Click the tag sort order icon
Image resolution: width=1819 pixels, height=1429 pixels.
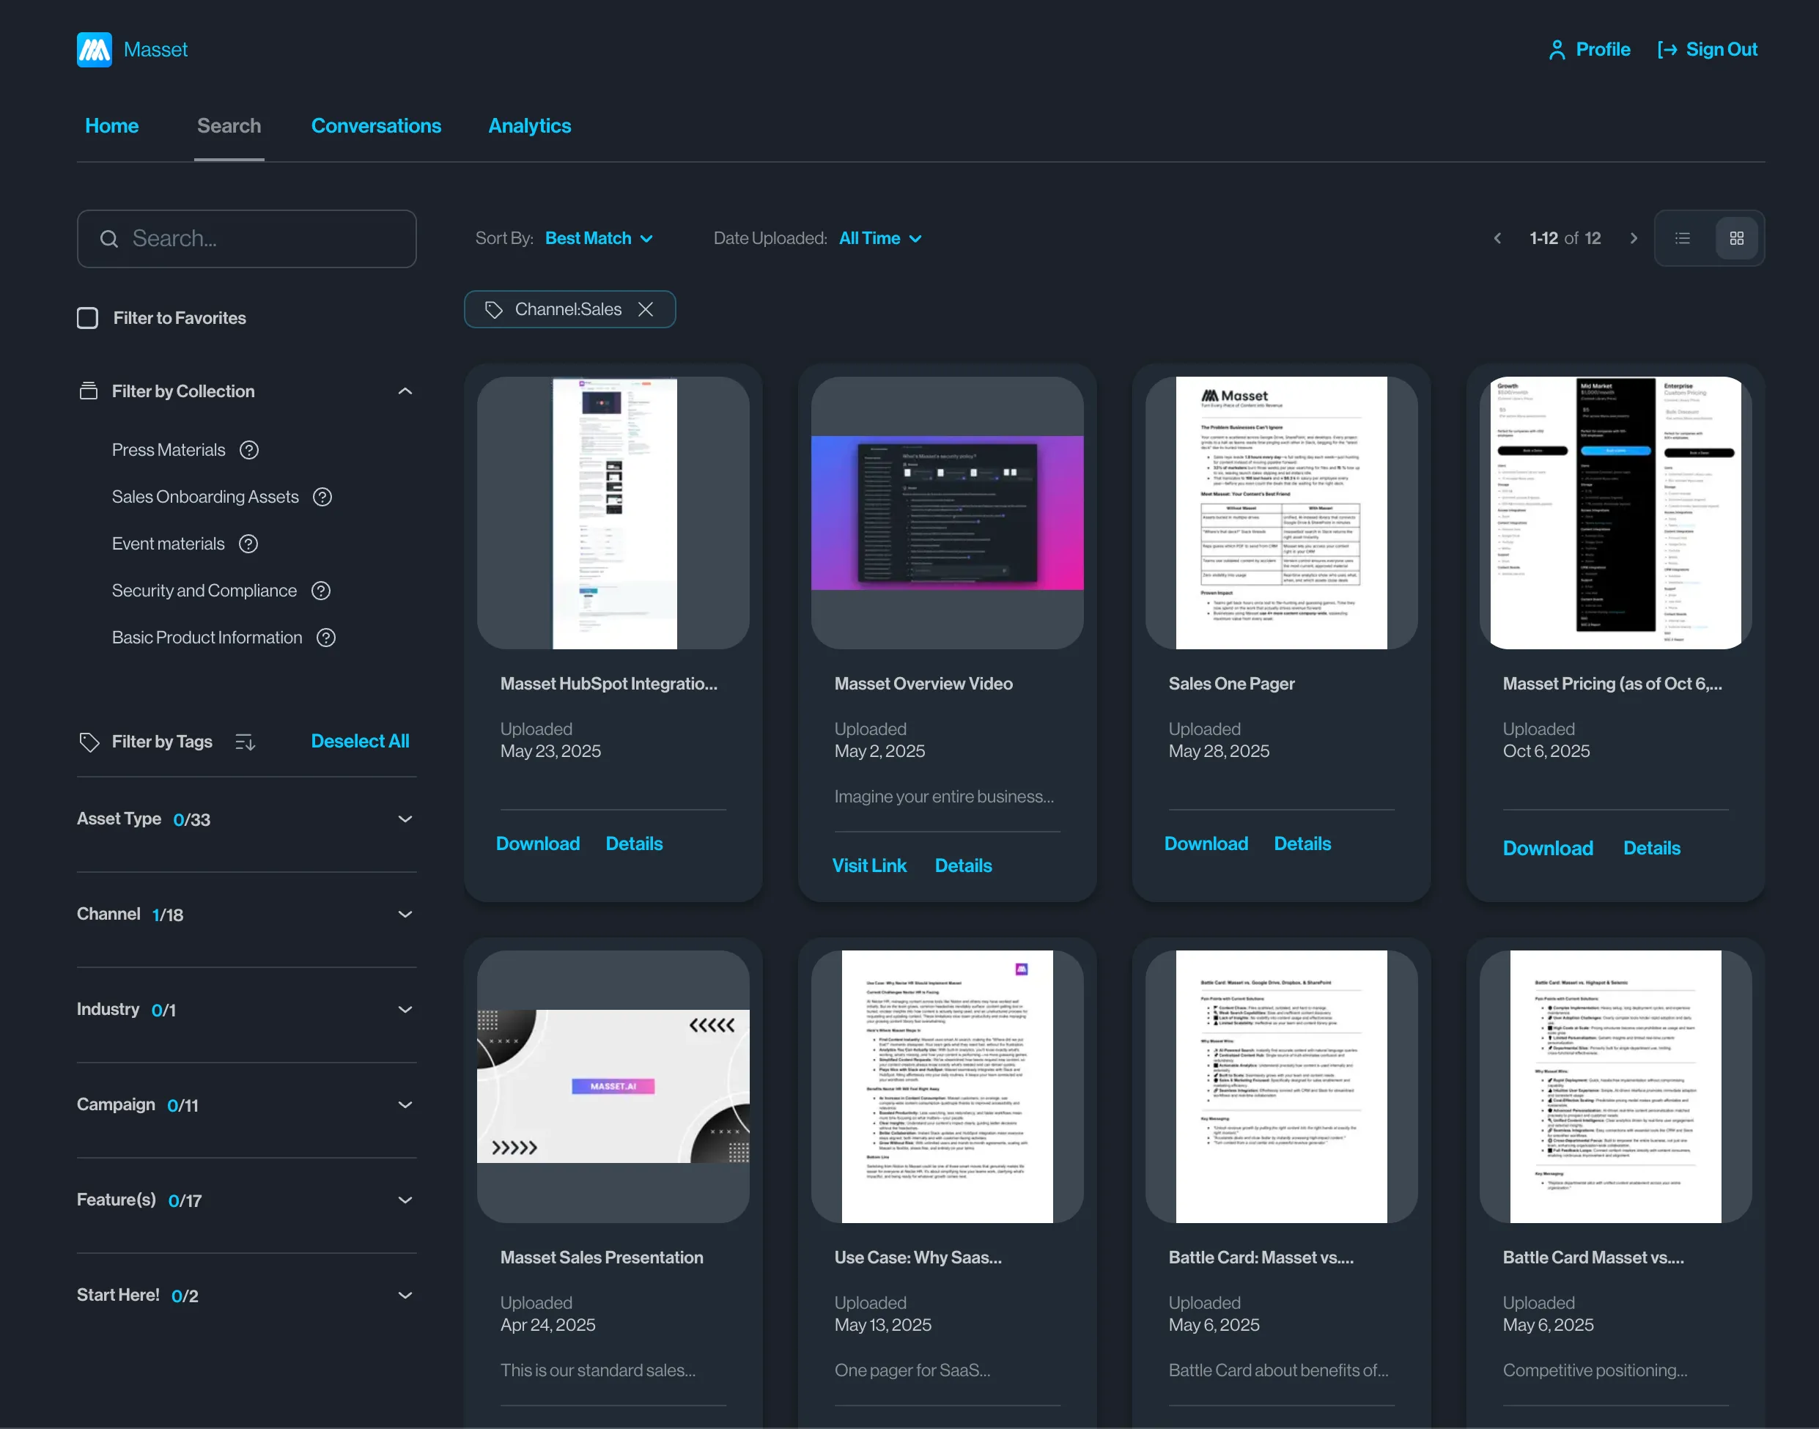point(246,742)
